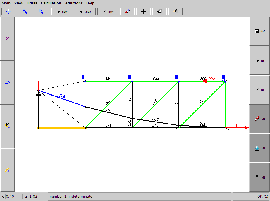The height and width of the screenshot is (201, 270).
Task: Click the yellow member select tool
Action: point(8,169)
